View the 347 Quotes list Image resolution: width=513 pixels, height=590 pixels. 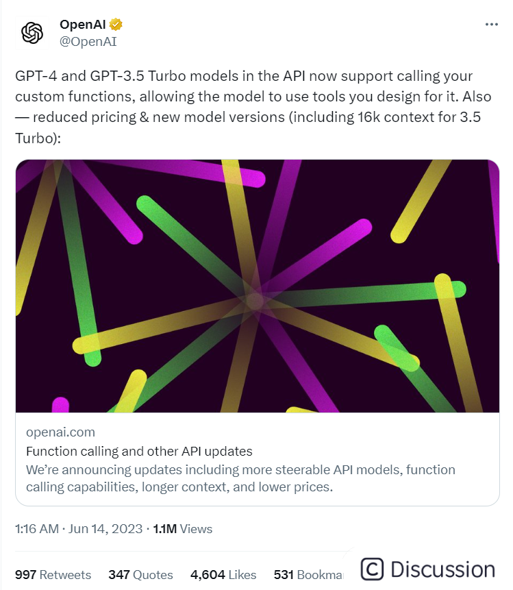[x=140, y=574]
